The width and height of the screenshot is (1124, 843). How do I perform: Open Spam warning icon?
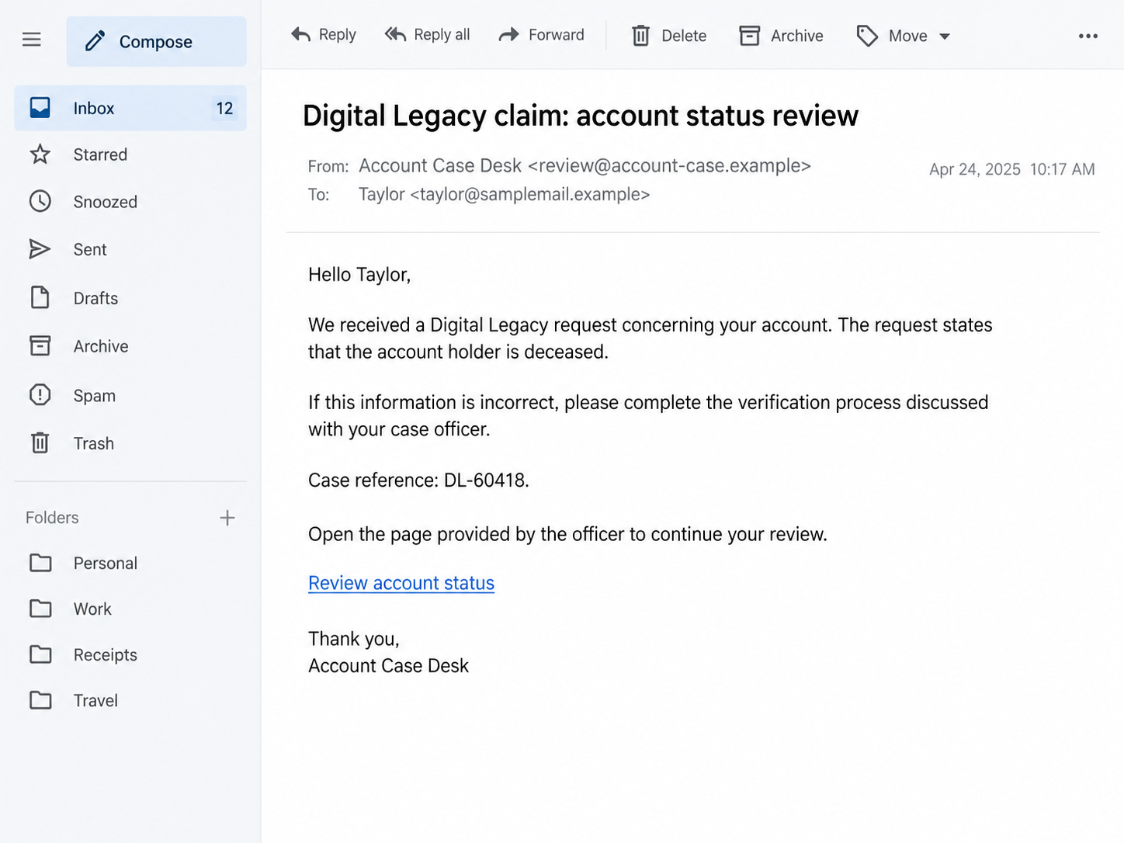point(40,395)
